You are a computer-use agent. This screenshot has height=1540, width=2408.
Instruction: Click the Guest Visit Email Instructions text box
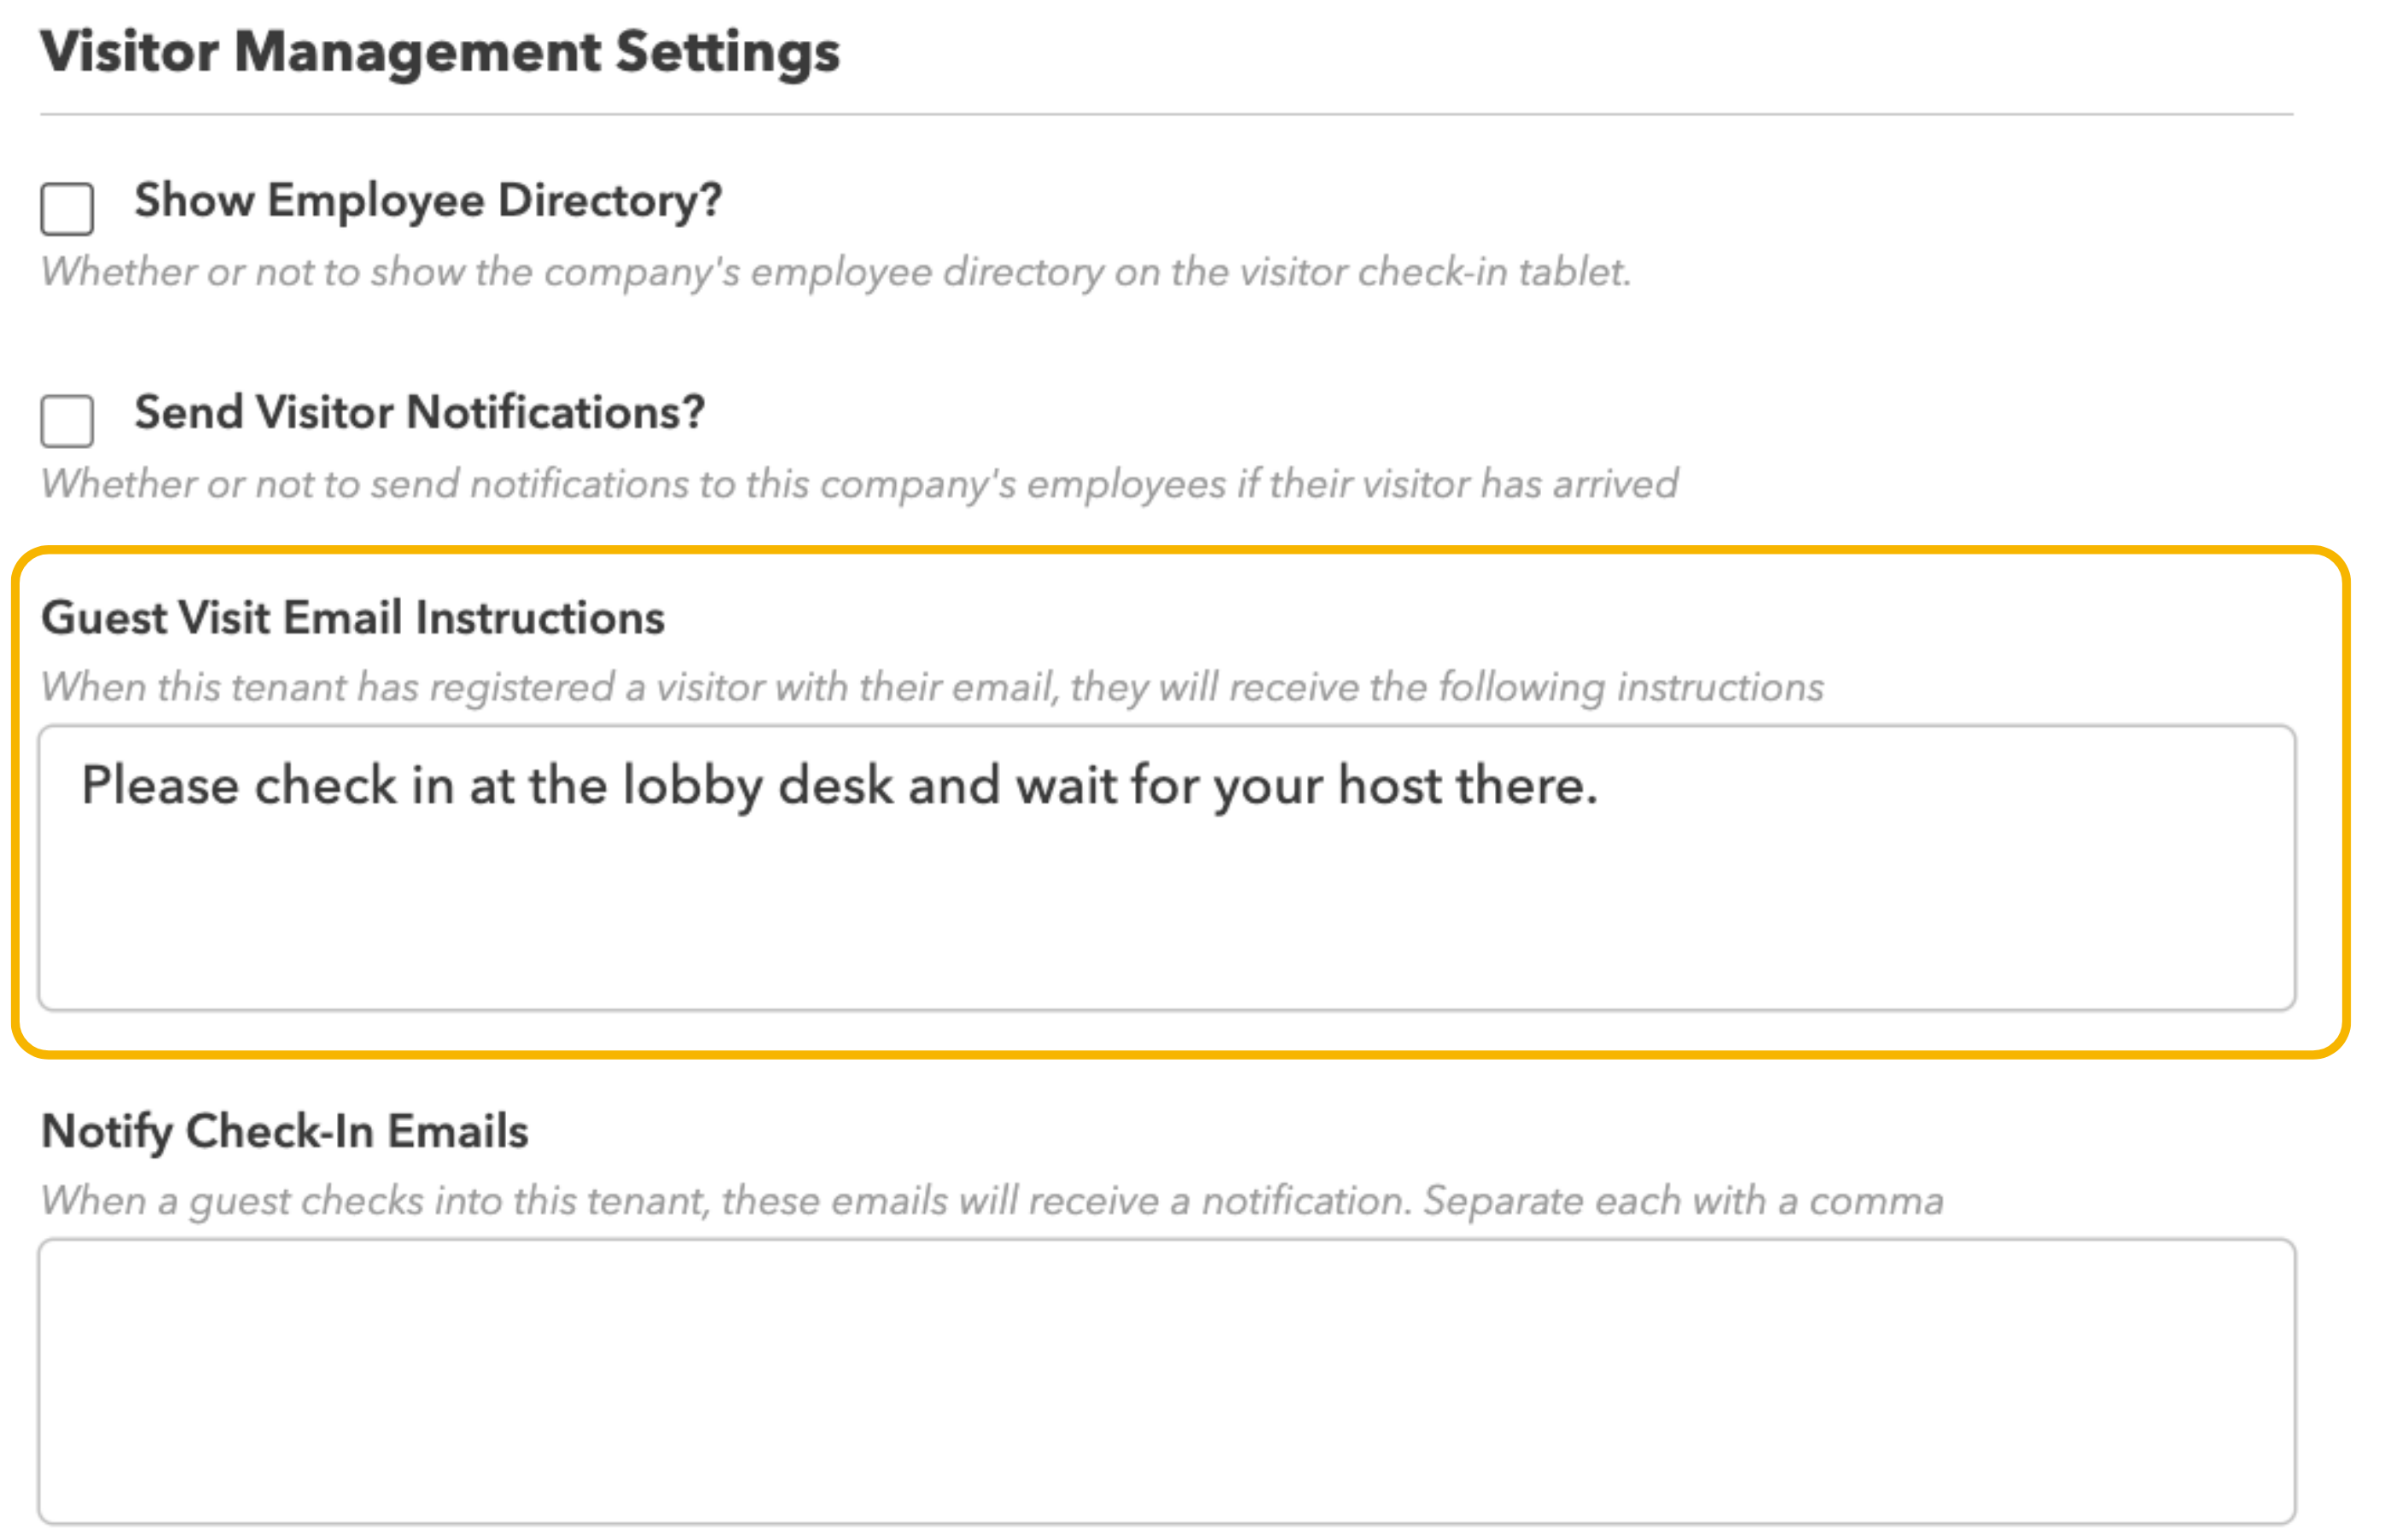(x=1167, y=868)
